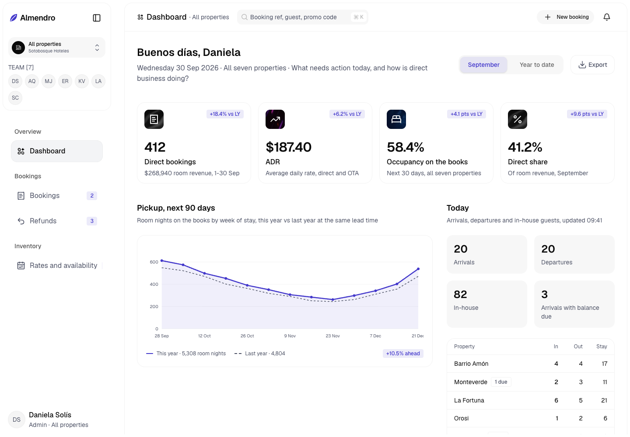Screen dimensions: 630x437
Task: Select team member AQ avatar
Action: pyautogui.click(x=32, y=81)
